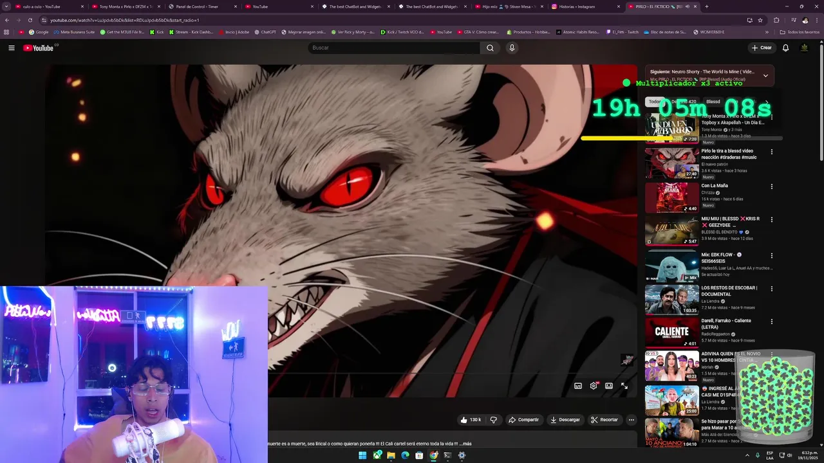This screenshot has width=824, height=463.
Task: Open Windows Start menu
Action: pyautogui.click(x=362, y=455)
